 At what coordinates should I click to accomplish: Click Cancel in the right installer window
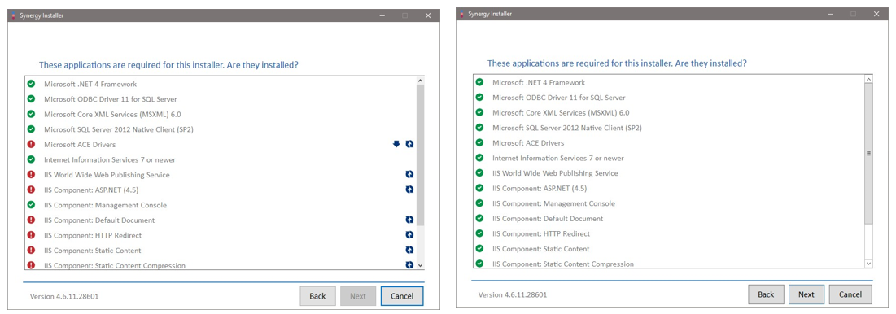point(850,294)
